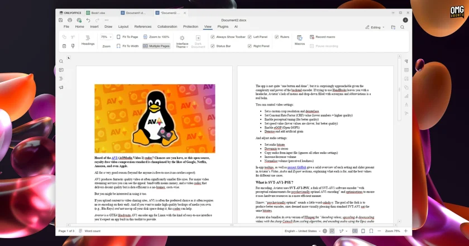Open the Find panel in left sidebar
The width and height of the screenshot is (469, 246).
click(61, 61)
